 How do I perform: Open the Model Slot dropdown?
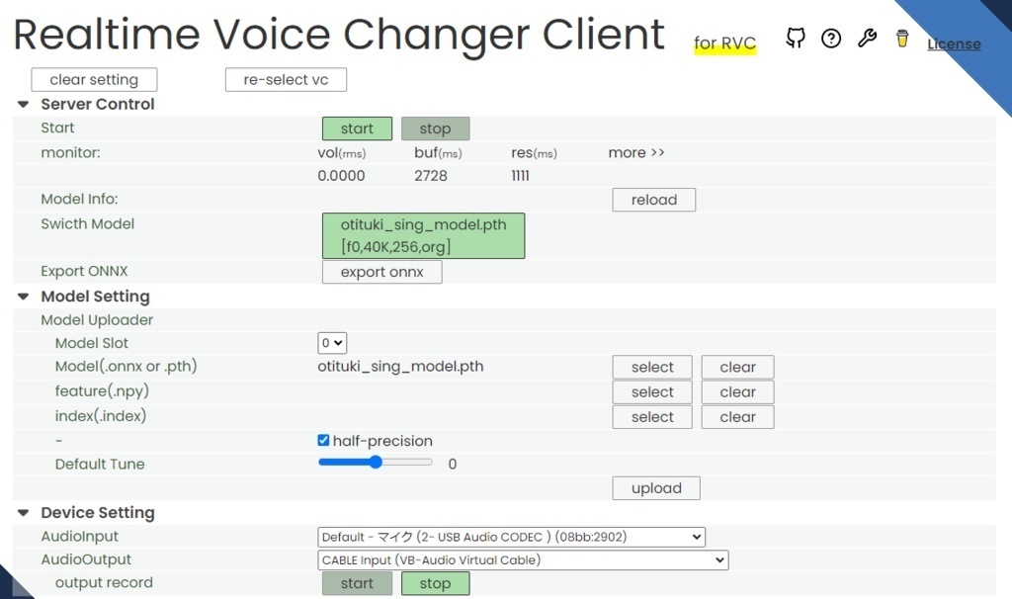[x=332, y=343]
